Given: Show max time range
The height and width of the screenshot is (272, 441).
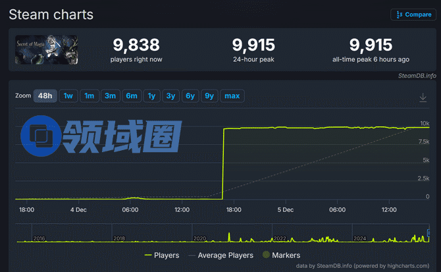Looking at the screenshot, I should 232,96.
